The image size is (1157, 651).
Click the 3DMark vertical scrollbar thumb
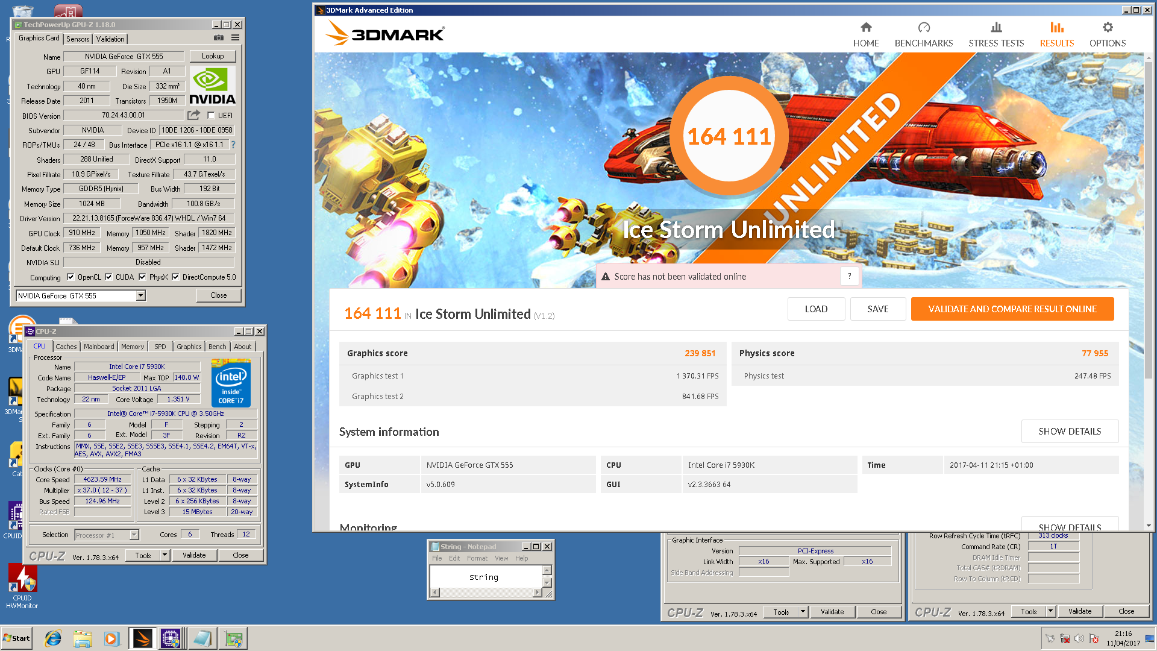point(1149,220)
